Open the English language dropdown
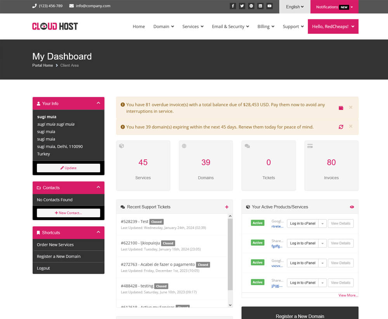This screenshot has width=388, height=319. click(295, 7)
